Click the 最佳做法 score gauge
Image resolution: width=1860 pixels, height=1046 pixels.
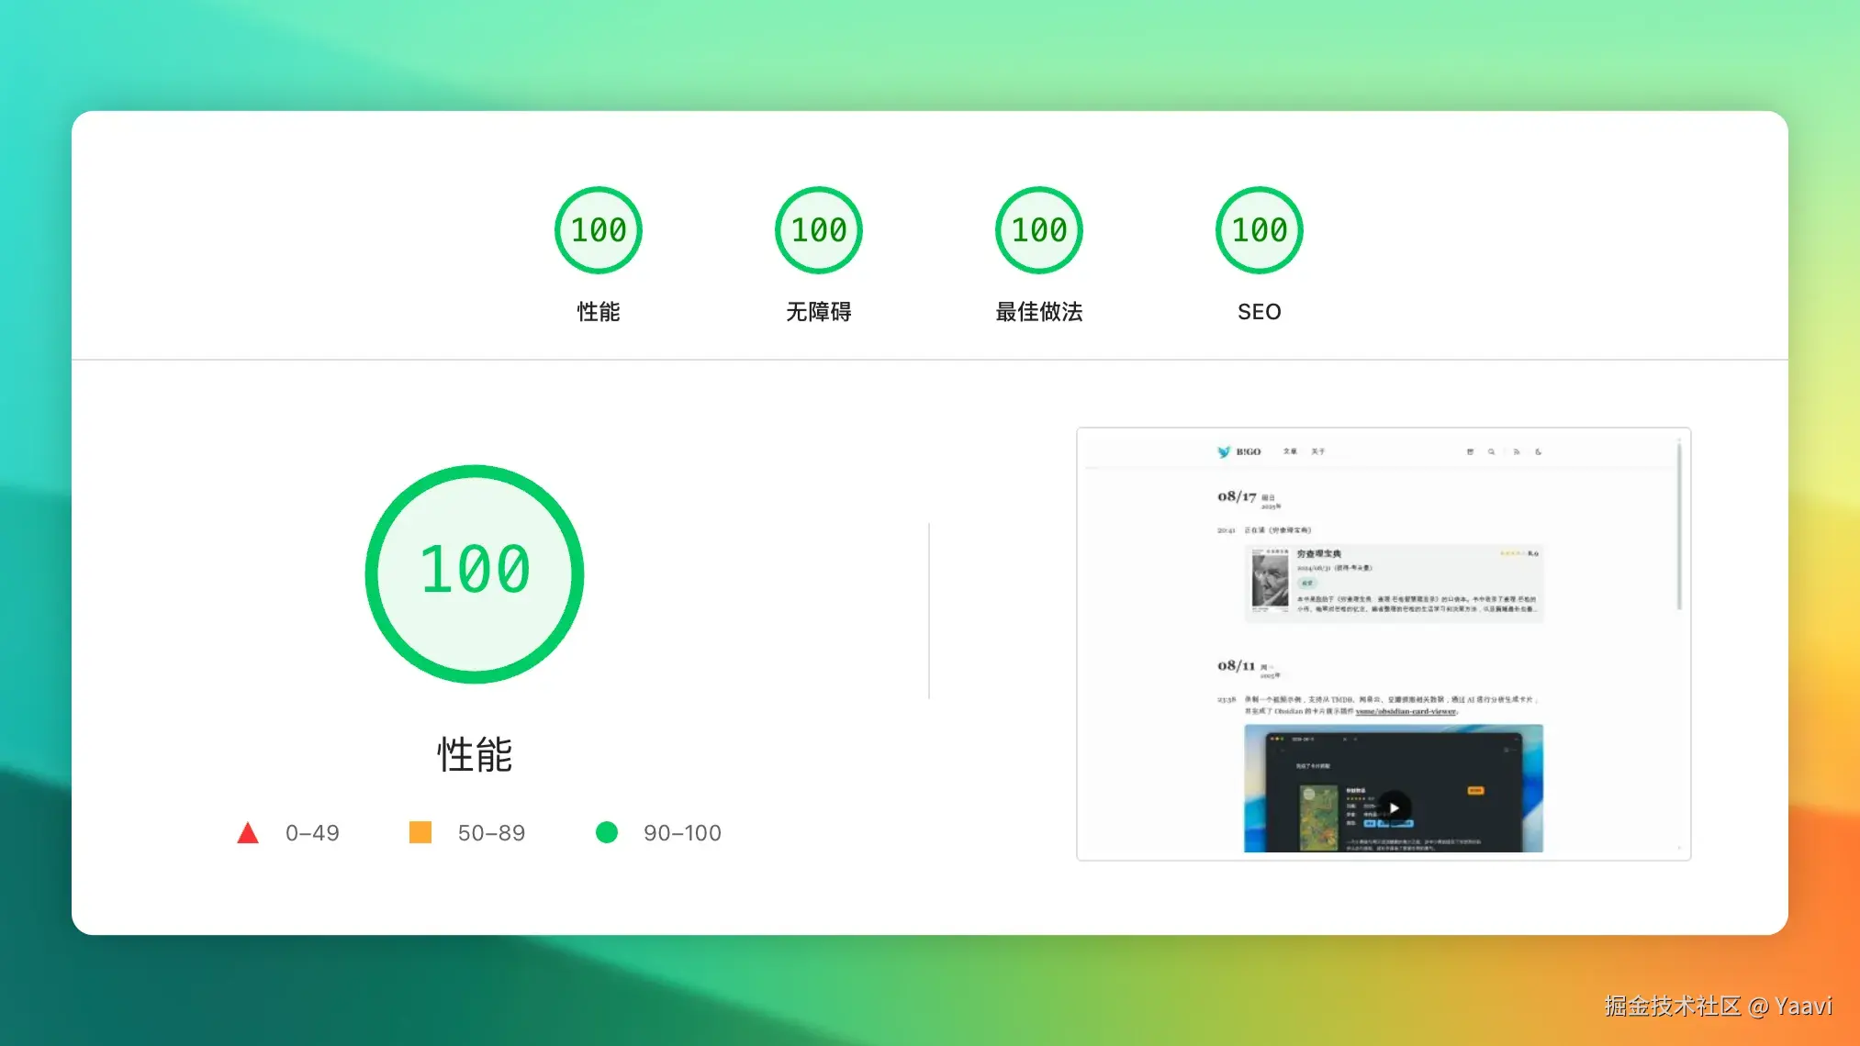1038,230
